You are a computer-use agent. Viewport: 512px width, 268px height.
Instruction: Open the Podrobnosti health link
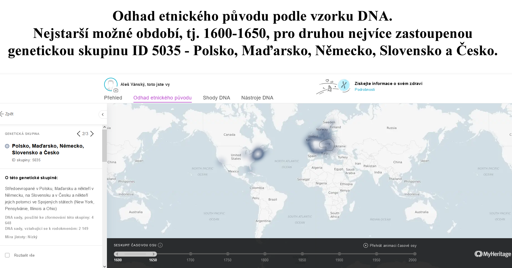click(x=365, y=90)
